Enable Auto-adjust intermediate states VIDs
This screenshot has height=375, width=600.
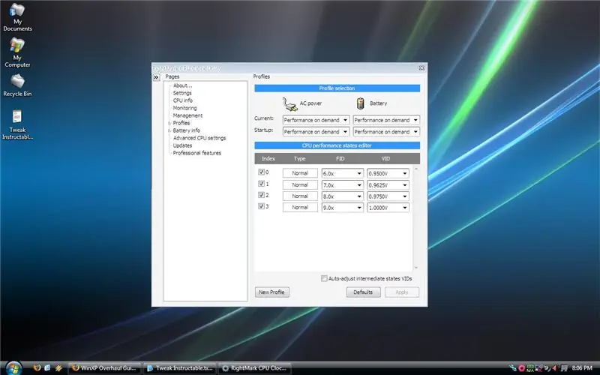(324, 278)
